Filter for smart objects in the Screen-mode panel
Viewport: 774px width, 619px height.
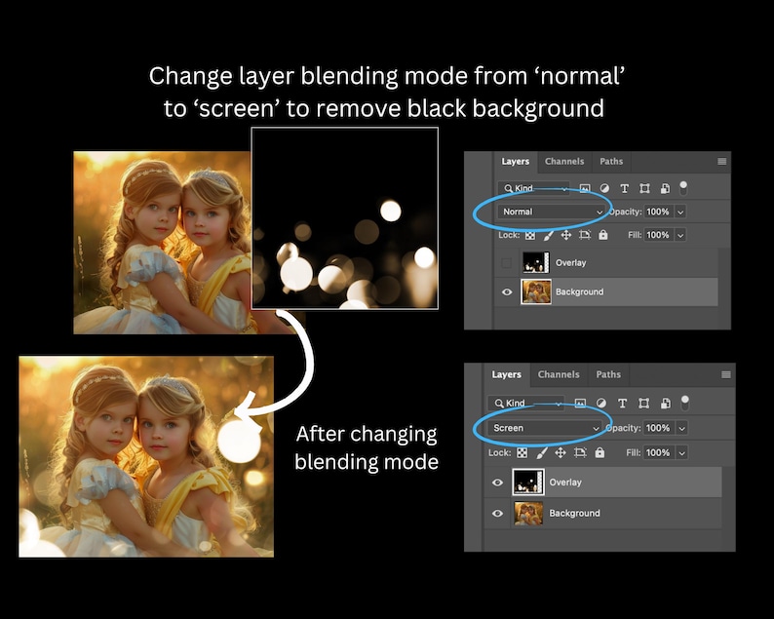[665, 404]
